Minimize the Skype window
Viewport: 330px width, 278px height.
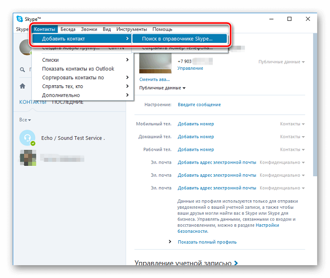[272, 19]
